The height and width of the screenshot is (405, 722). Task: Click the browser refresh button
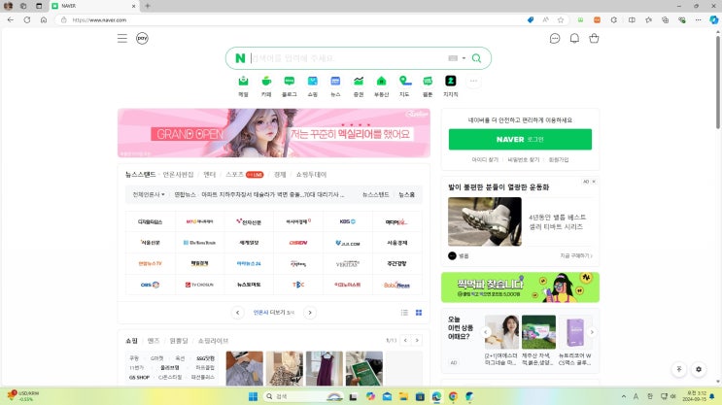[26, 19]
